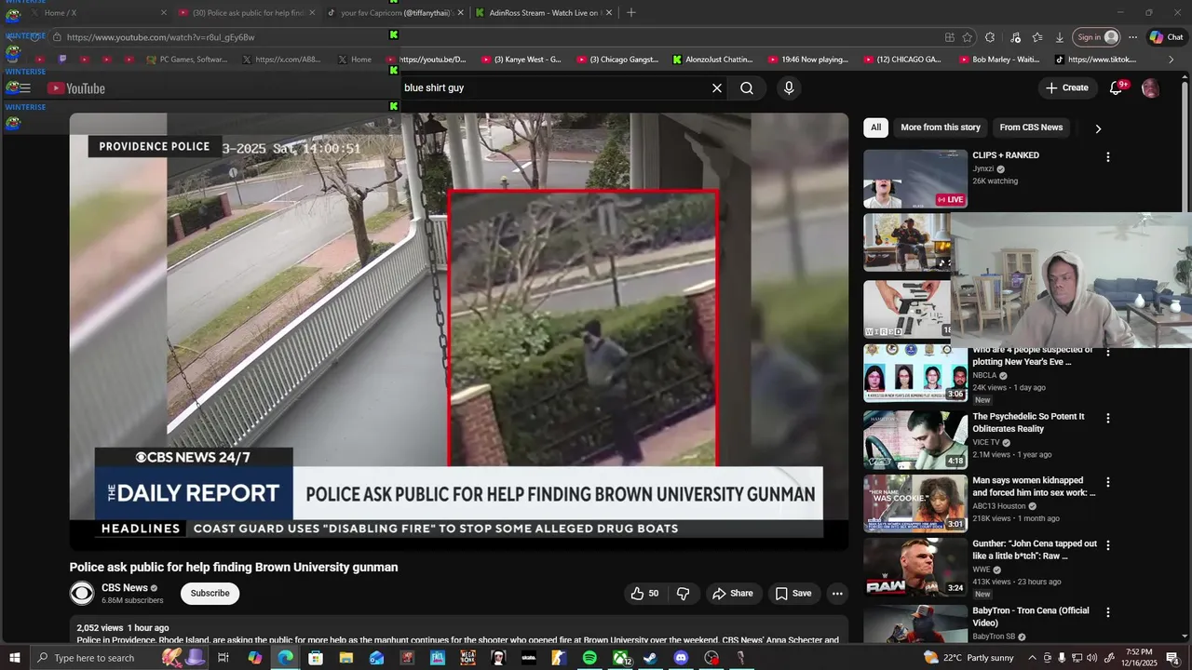This screenshot has height=670, width=1192.
Task: Clear the search text with X
Action: point(717,88)
